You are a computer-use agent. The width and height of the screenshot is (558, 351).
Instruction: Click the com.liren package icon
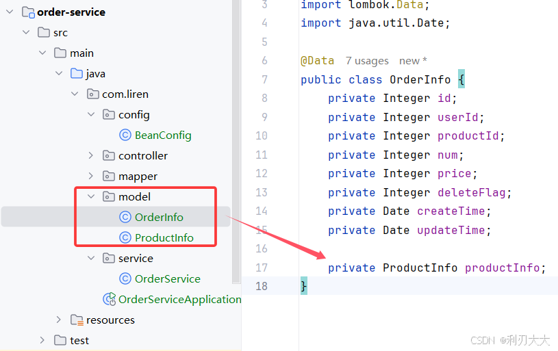click(x=93, y=94)
